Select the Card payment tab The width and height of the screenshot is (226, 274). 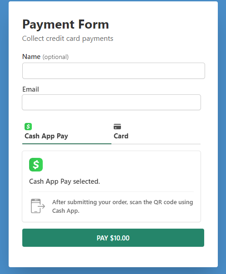[x=156, y=132]
